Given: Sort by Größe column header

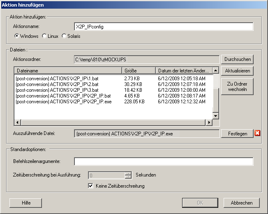Looking at the screenshot, I should coord(139,71).
